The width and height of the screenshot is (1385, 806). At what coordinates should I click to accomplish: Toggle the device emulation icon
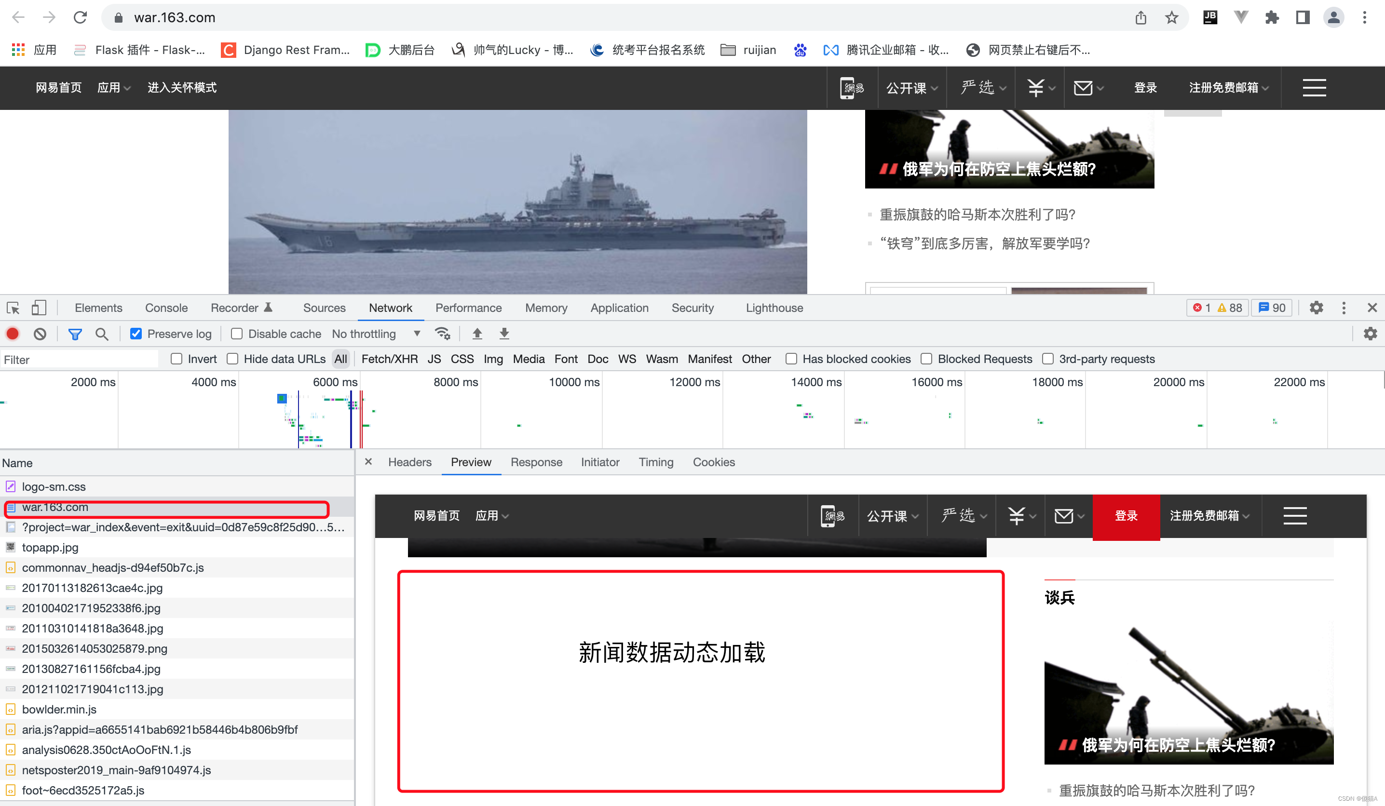coord(39,308)
